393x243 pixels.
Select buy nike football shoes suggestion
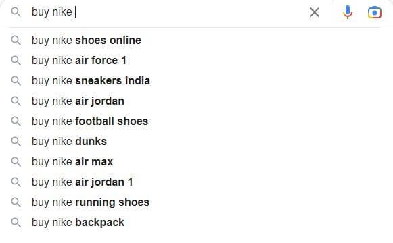[196, 122]
